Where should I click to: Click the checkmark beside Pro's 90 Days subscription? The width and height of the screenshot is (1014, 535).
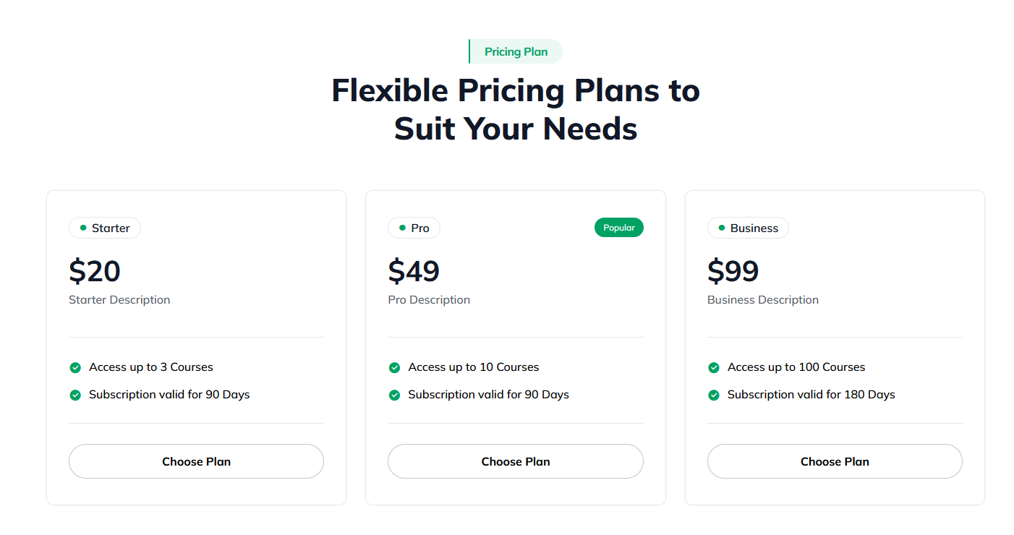(394, 395)
